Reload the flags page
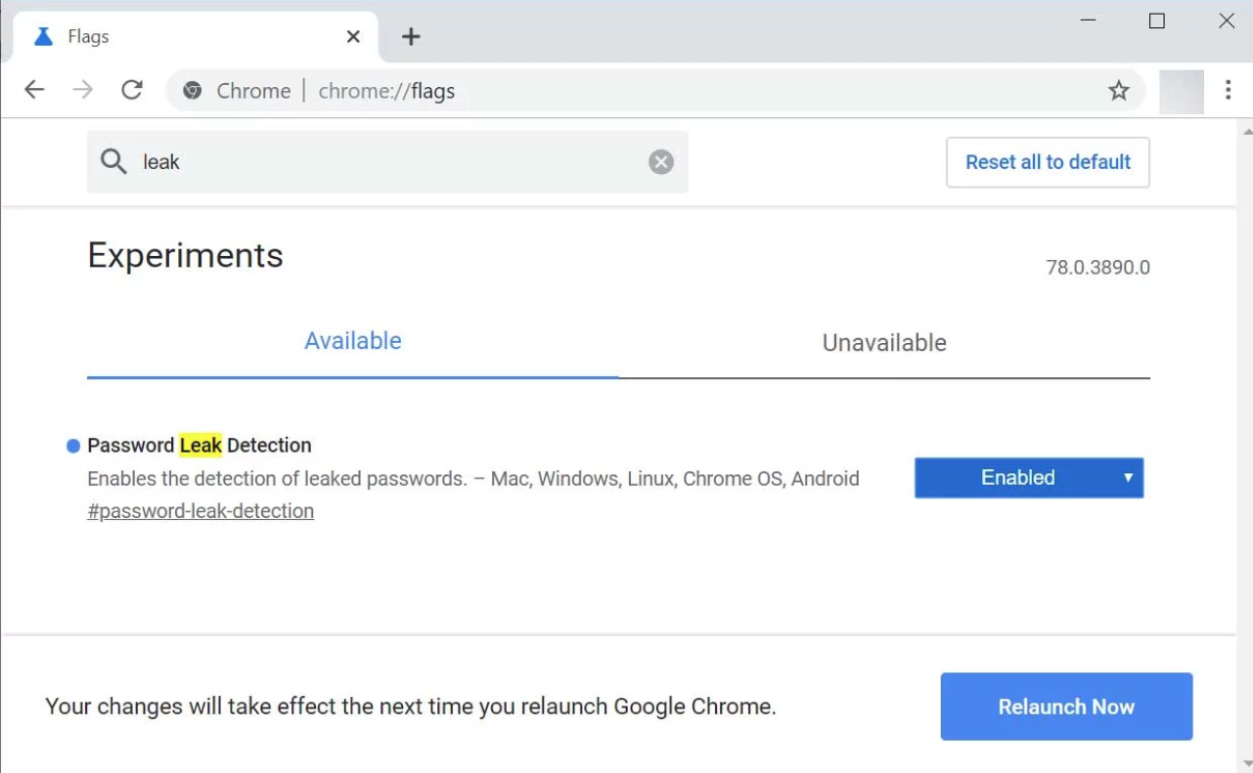This screenshot has height=773, width=1253. pyautogui.click(x=132, y=91)
